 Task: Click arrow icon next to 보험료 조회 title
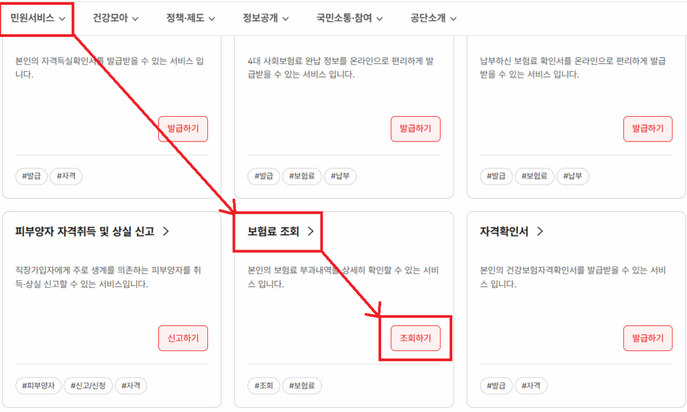point(311,231)
